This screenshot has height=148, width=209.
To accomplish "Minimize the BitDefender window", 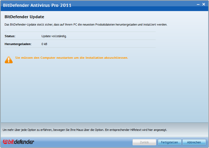I will point(198,4).
